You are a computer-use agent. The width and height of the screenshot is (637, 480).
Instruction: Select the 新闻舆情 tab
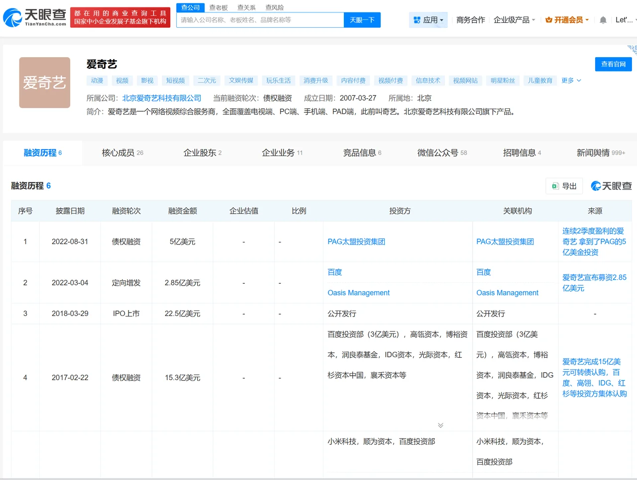601,153
